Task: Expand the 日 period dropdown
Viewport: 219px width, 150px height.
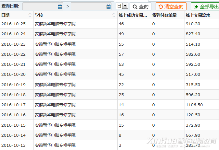Action: pyautogui.click(x=125, y=6)
